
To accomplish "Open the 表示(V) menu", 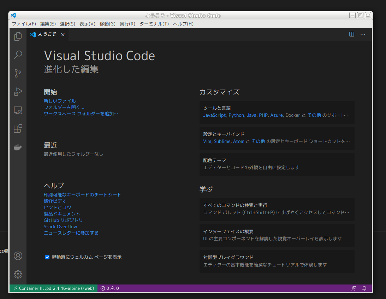I will 87,24.
